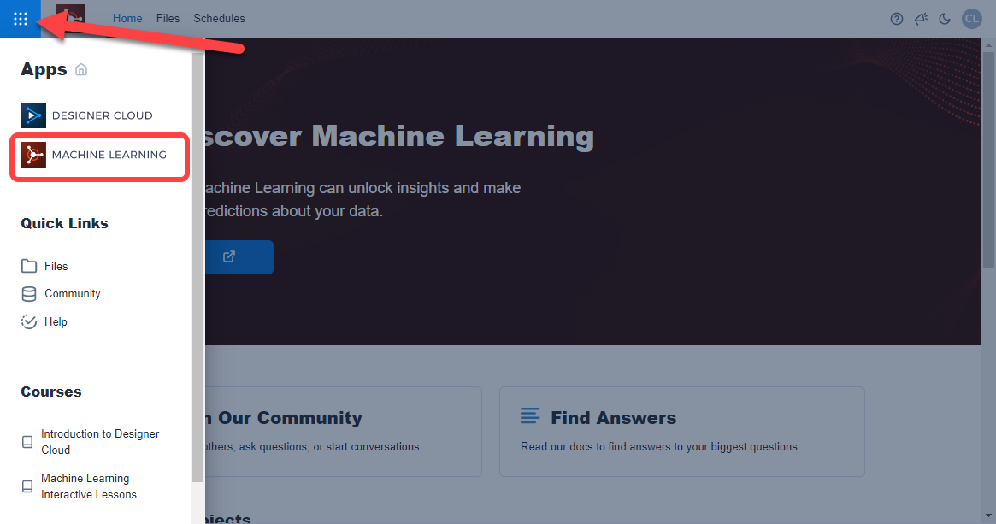Viewport: 996px width, 524px height.
Task: Click the database icon next to Community
Action: pyautogui.click(x=27, y=293)
